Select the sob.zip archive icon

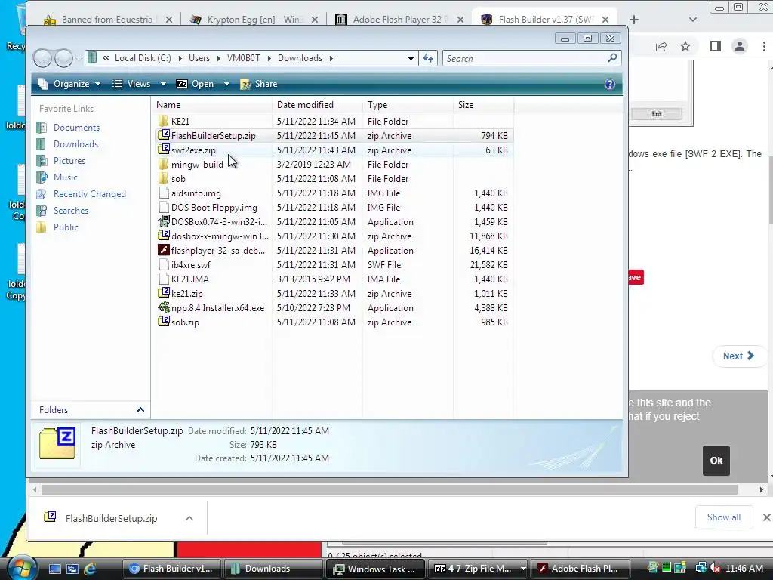click(x=164, y=322)
